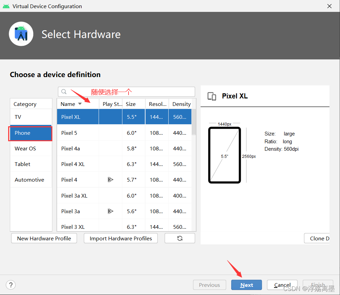Click the Android Studio logo in header

(x=21, y=34)
